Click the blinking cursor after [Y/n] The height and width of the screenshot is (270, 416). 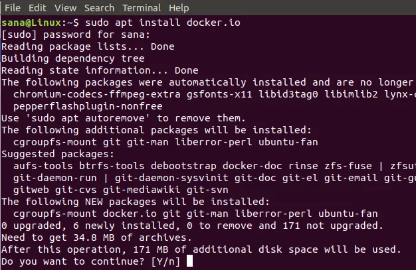coord(189,261)
